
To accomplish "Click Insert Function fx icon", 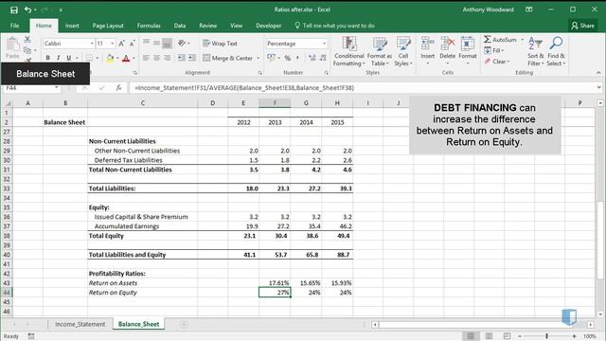I will coord(118,88).
